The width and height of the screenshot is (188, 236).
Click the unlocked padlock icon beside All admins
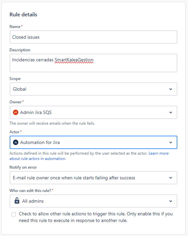(17, 201)
